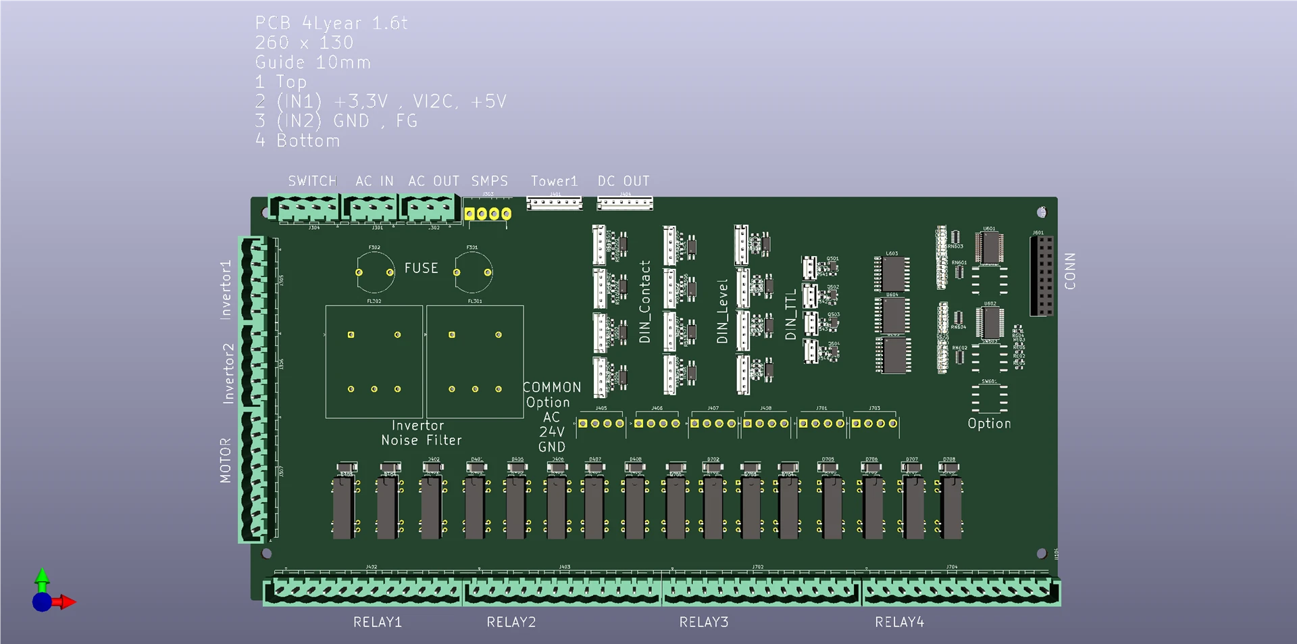Viewport: 1297px width, 644px height.
Task: Select the '260 x 130' dimension text
Action: 304,43
